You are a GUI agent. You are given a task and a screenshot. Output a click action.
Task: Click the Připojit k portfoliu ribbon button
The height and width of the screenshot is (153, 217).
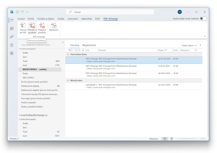(42, 28)
